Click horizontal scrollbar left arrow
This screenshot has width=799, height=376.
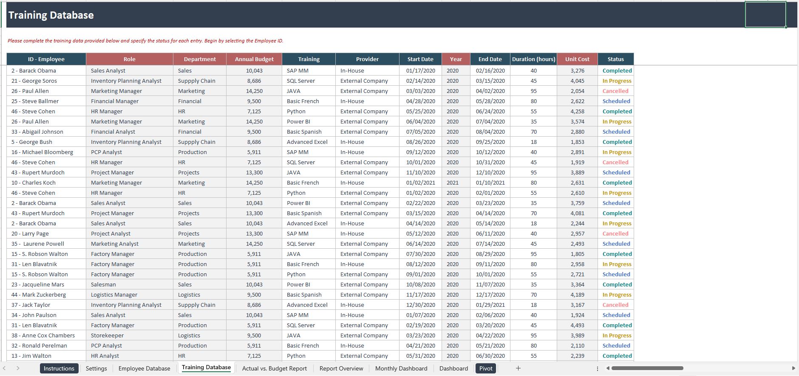click(x=608, y=368)
